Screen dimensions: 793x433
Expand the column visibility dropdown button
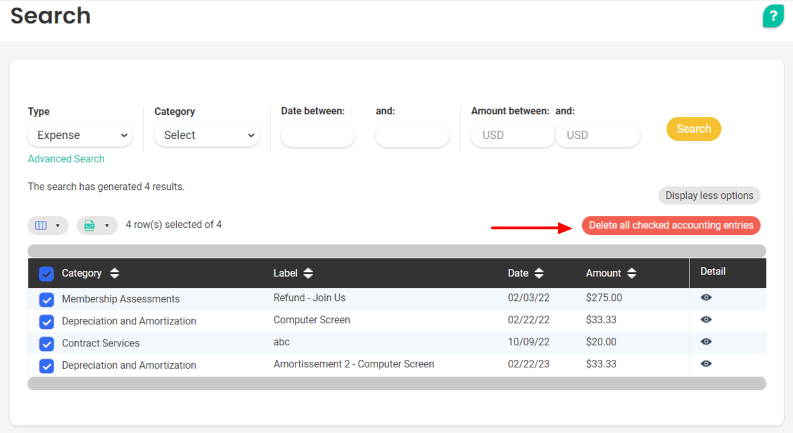pyautogui.click(x=48, y=225)
